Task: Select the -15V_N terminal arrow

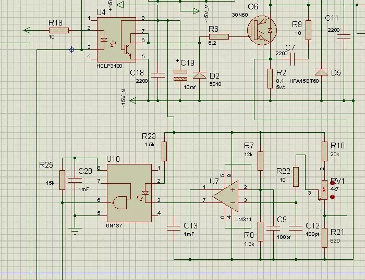Action: [x=132, y=100]
